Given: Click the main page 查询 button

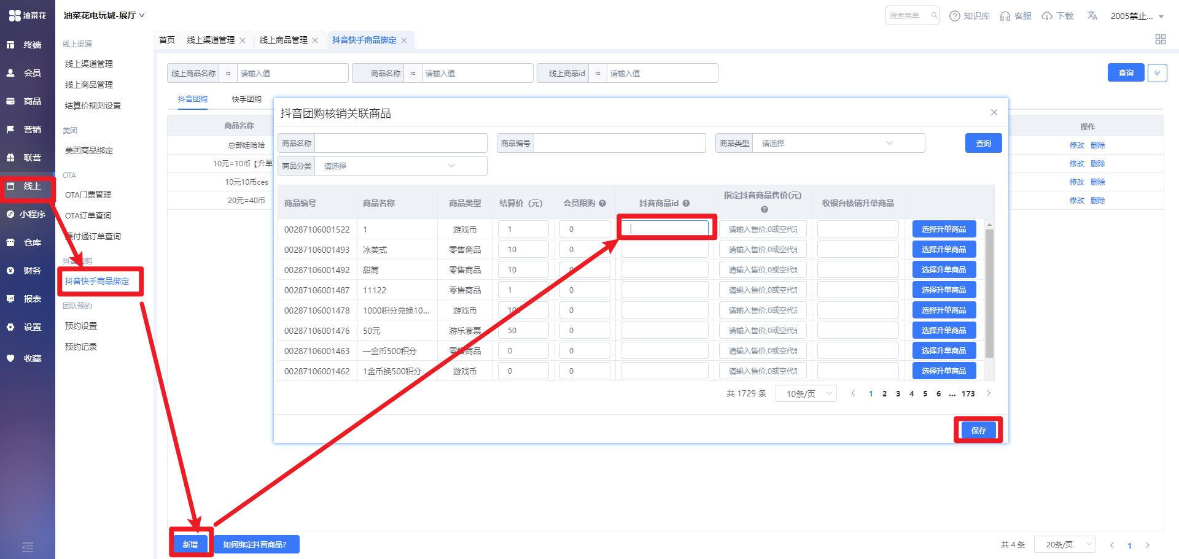Looking at the screenshot, I should coord(1126,72).
